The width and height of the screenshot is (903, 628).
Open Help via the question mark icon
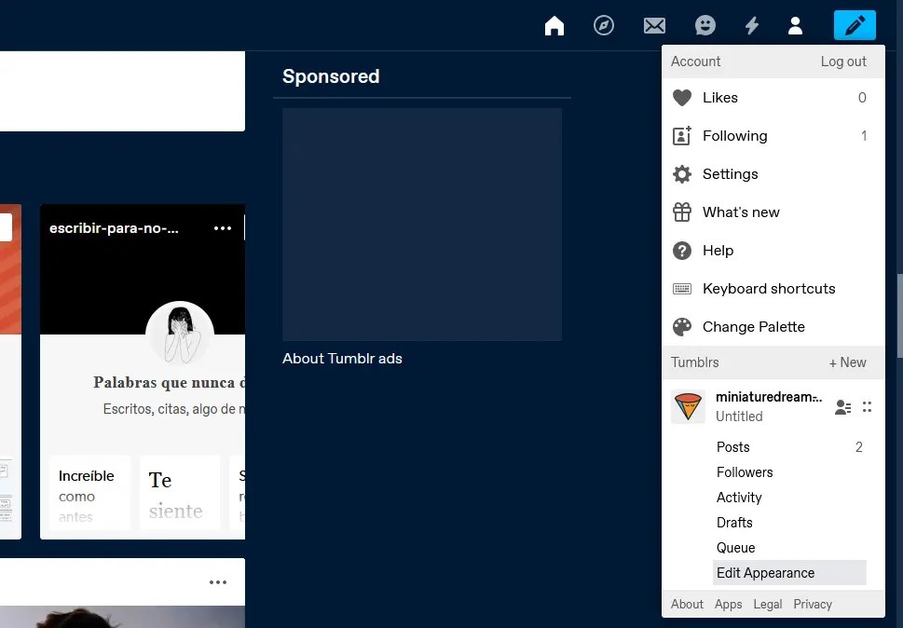681,251
